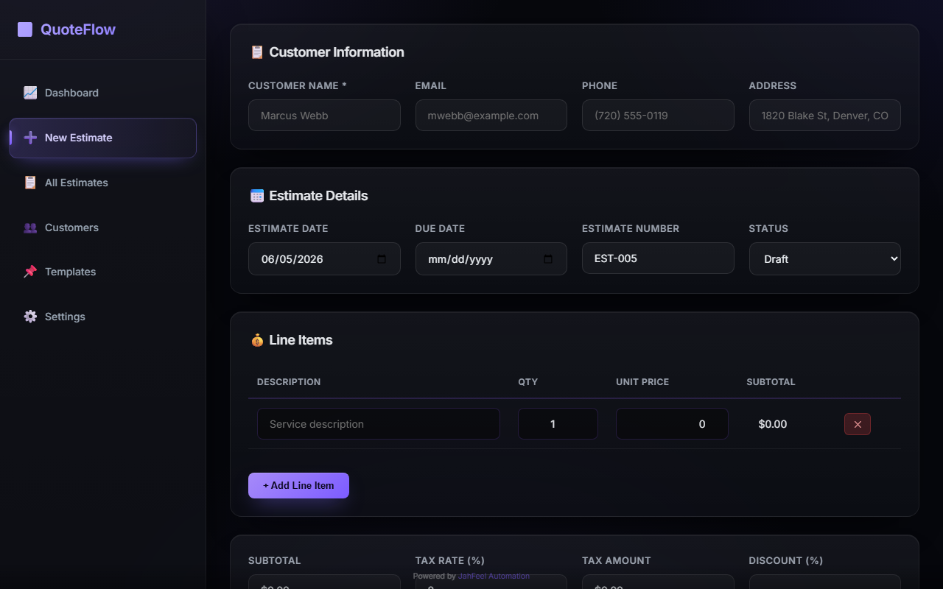
Task: Click the Due Date mm/dd/yyyy field
Action: (491, 259)
